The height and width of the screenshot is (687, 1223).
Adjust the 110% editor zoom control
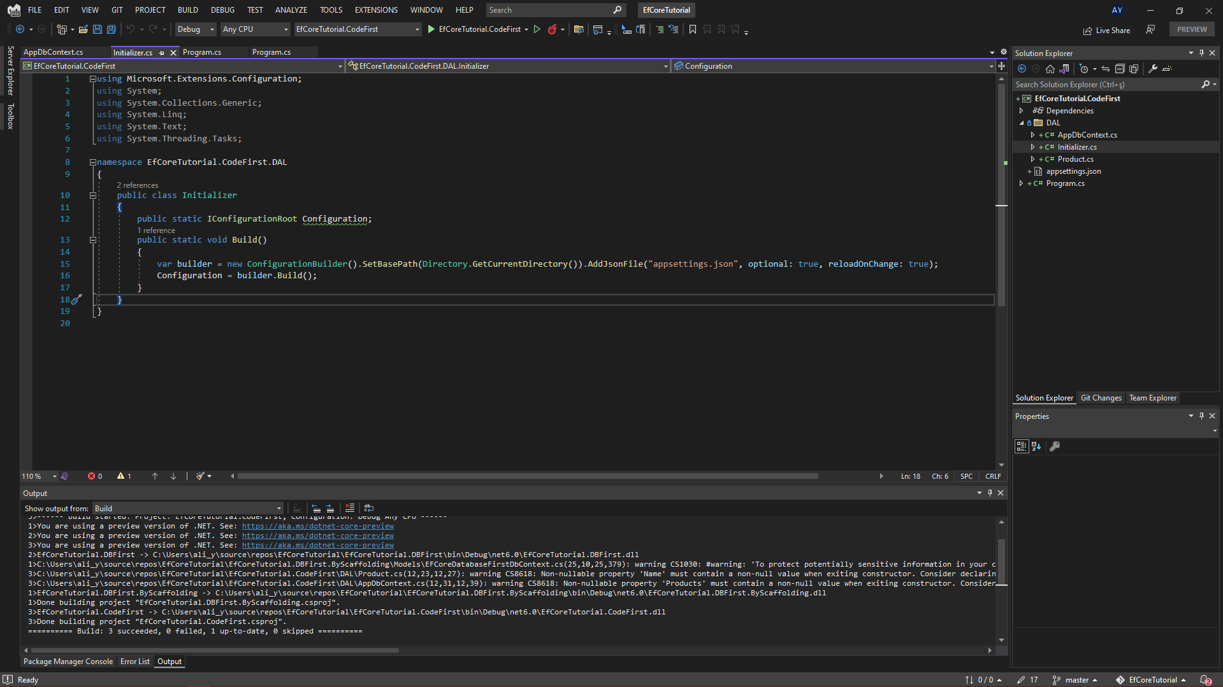click(x=37, y=476)
